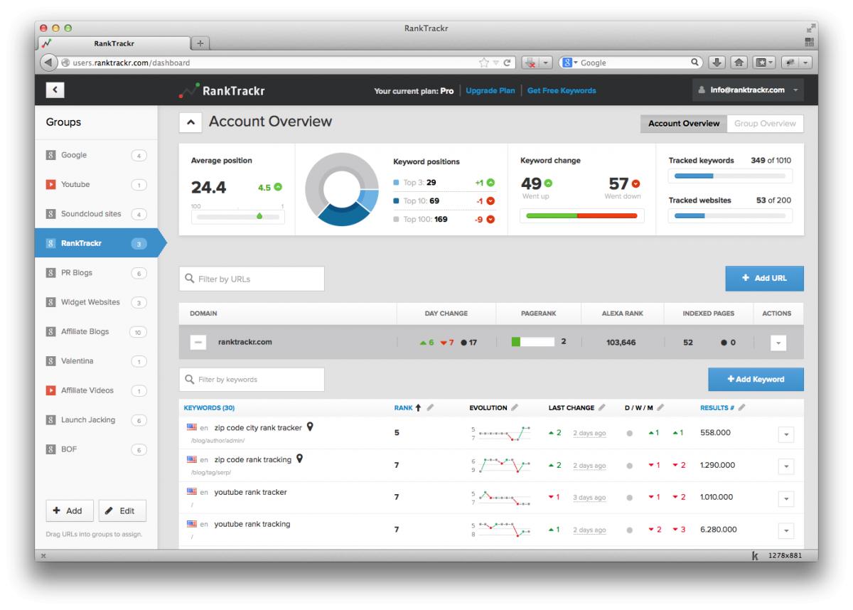Click the keyword positions donut chart
Screen dimensions: 853x610
[342, 190]
